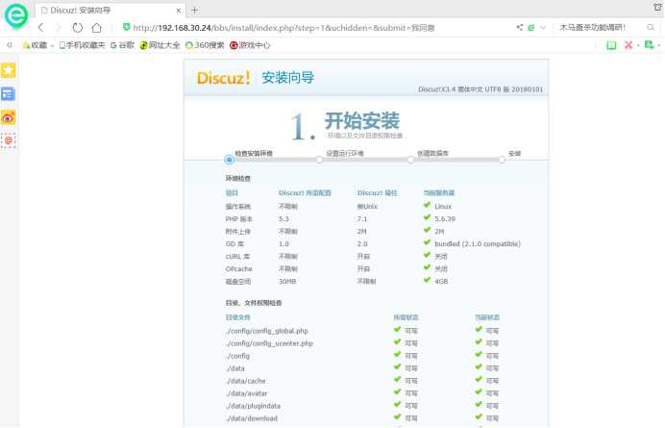This screenshot has height=428, width=665.
Task: Click the 'Linux' current server value
Action: (443, 207)
